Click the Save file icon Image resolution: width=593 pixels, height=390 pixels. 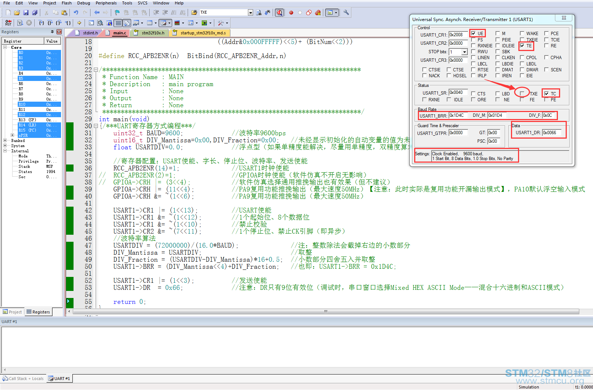pos(26,13)
